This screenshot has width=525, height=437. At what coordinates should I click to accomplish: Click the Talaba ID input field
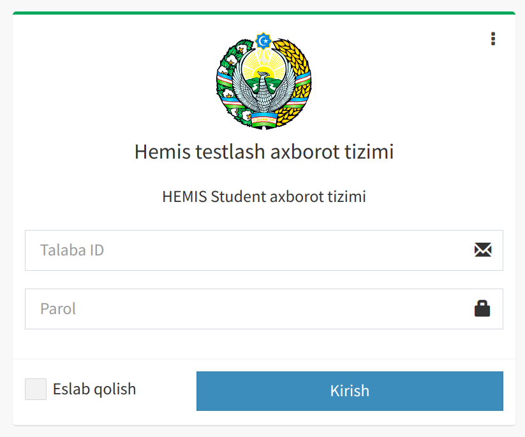[x=191, y=250]
